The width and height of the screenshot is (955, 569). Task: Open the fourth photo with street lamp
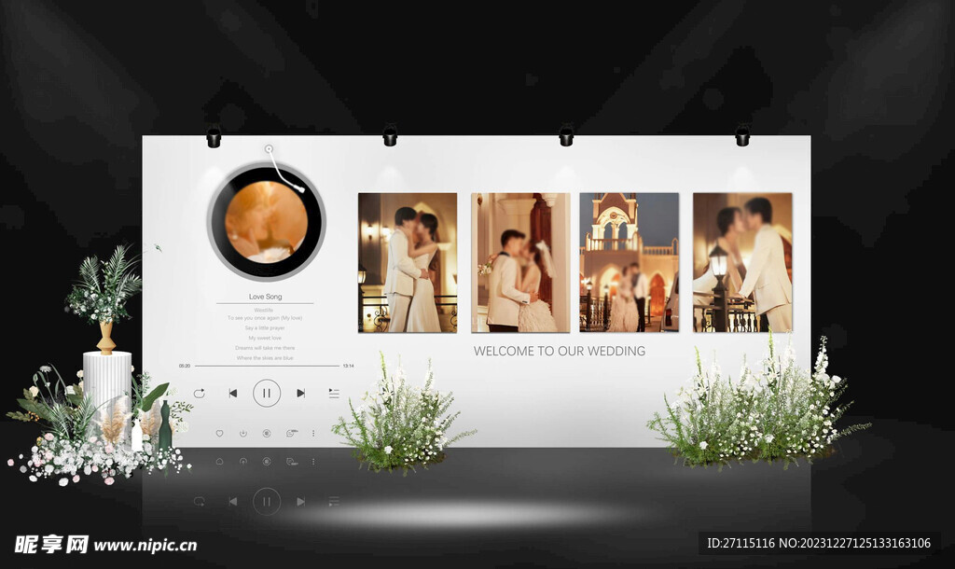[x=743, y=262]
